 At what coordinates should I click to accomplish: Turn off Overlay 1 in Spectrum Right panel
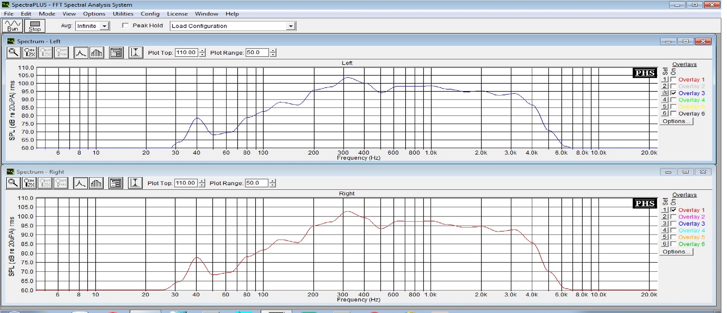[x=673, y=210]
